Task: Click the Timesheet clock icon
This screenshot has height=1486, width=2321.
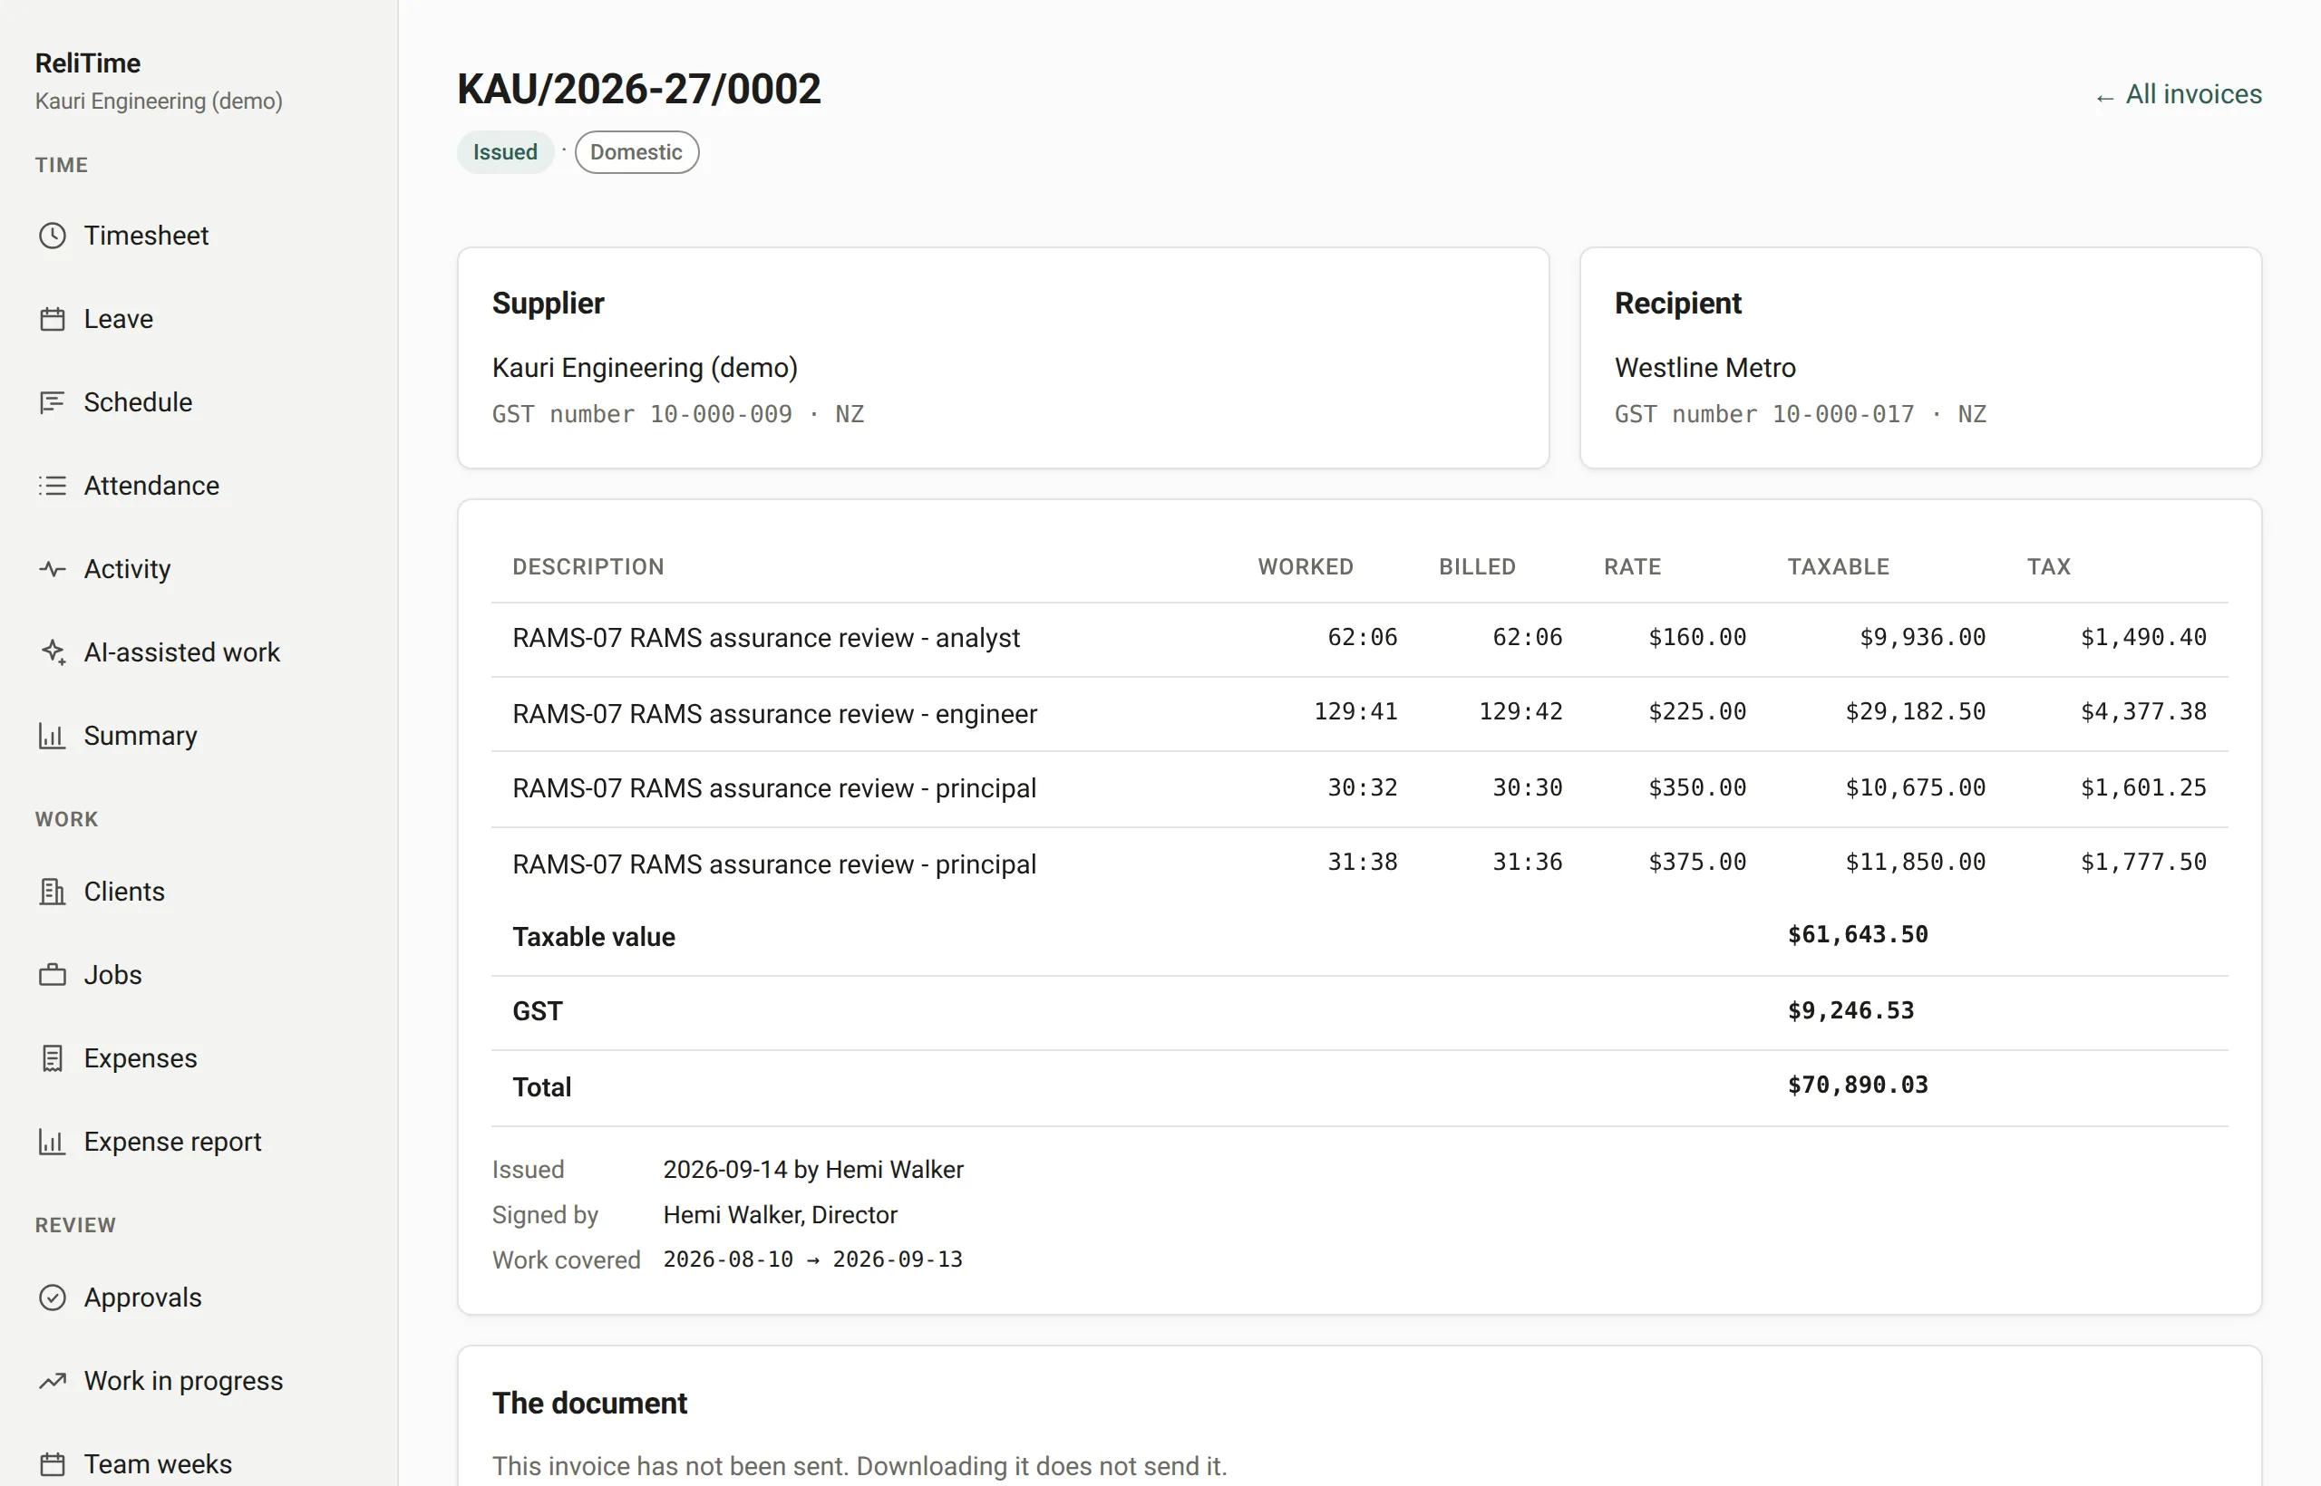Action: click(x=53, y=236)
